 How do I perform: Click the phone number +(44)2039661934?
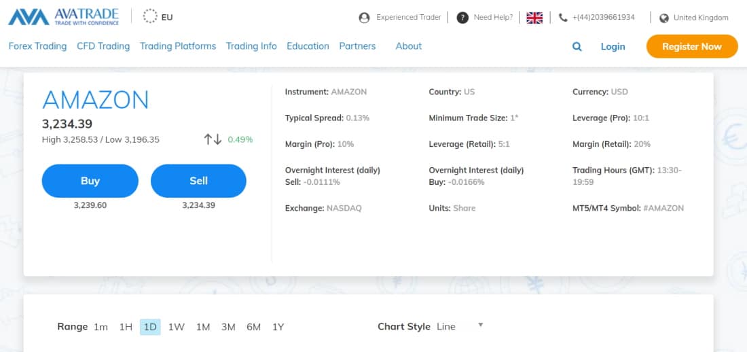(604, 18)
